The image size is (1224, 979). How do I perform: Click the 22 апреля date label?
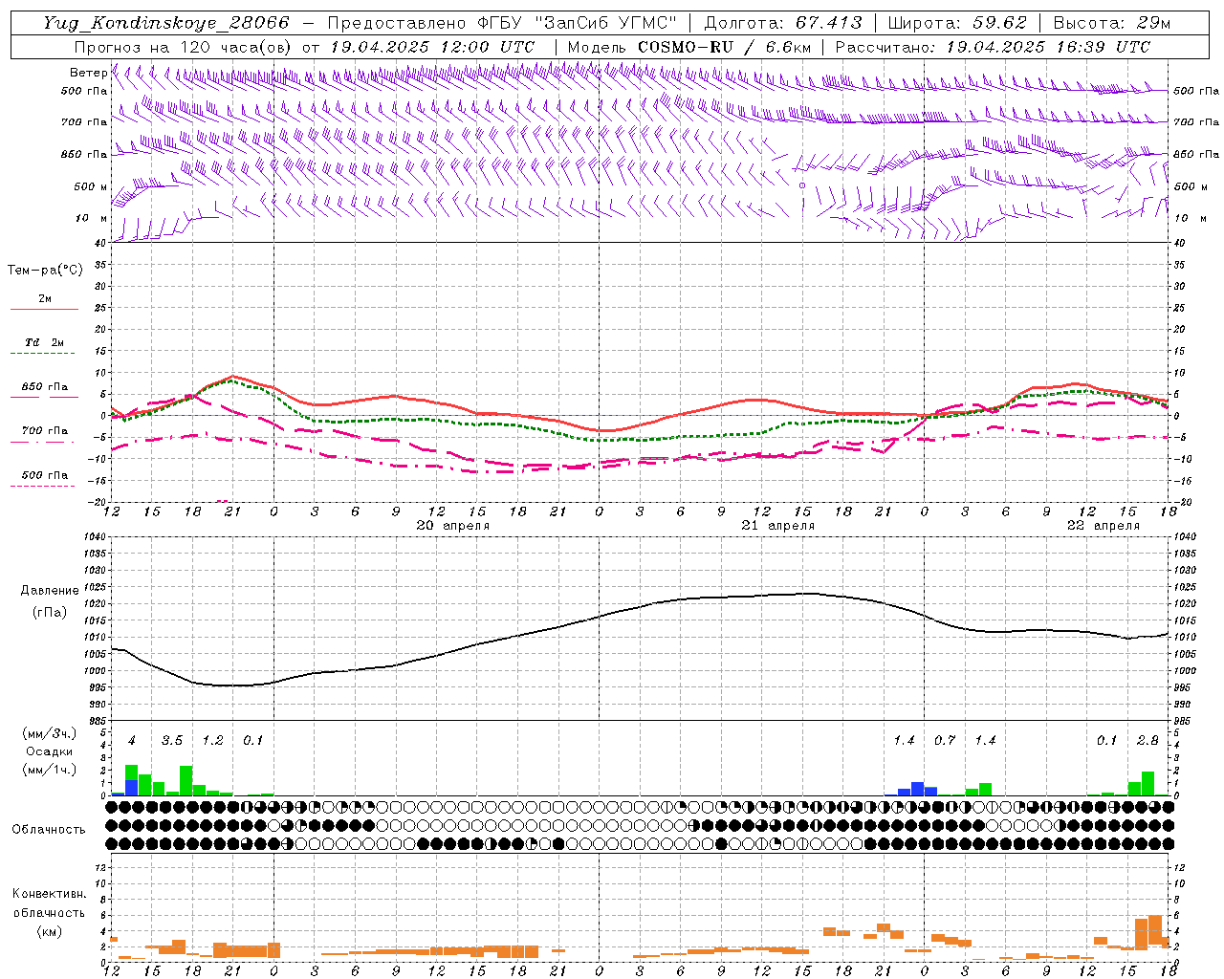[1104, 526]
